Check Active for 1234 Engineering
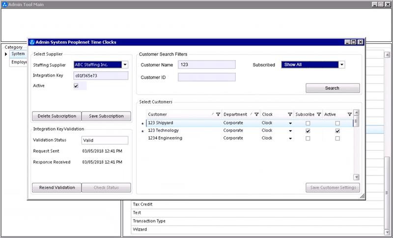 pos(337,139)
